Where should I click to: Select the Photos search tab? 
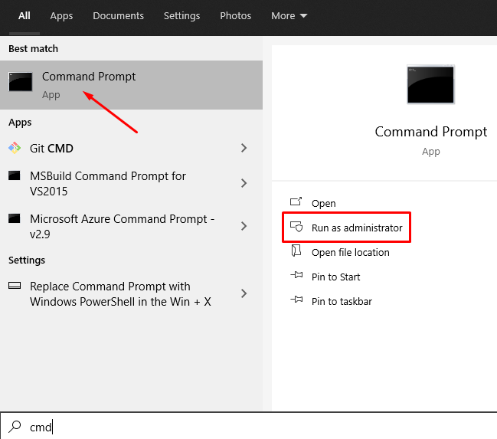[x=235, y=15]
